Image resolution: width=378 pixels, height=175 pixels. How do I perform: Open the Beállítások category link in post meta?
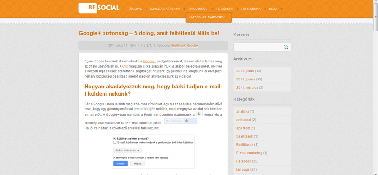[179, 45]
